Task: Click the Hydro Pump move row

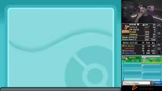Action: tap(139, 53)
